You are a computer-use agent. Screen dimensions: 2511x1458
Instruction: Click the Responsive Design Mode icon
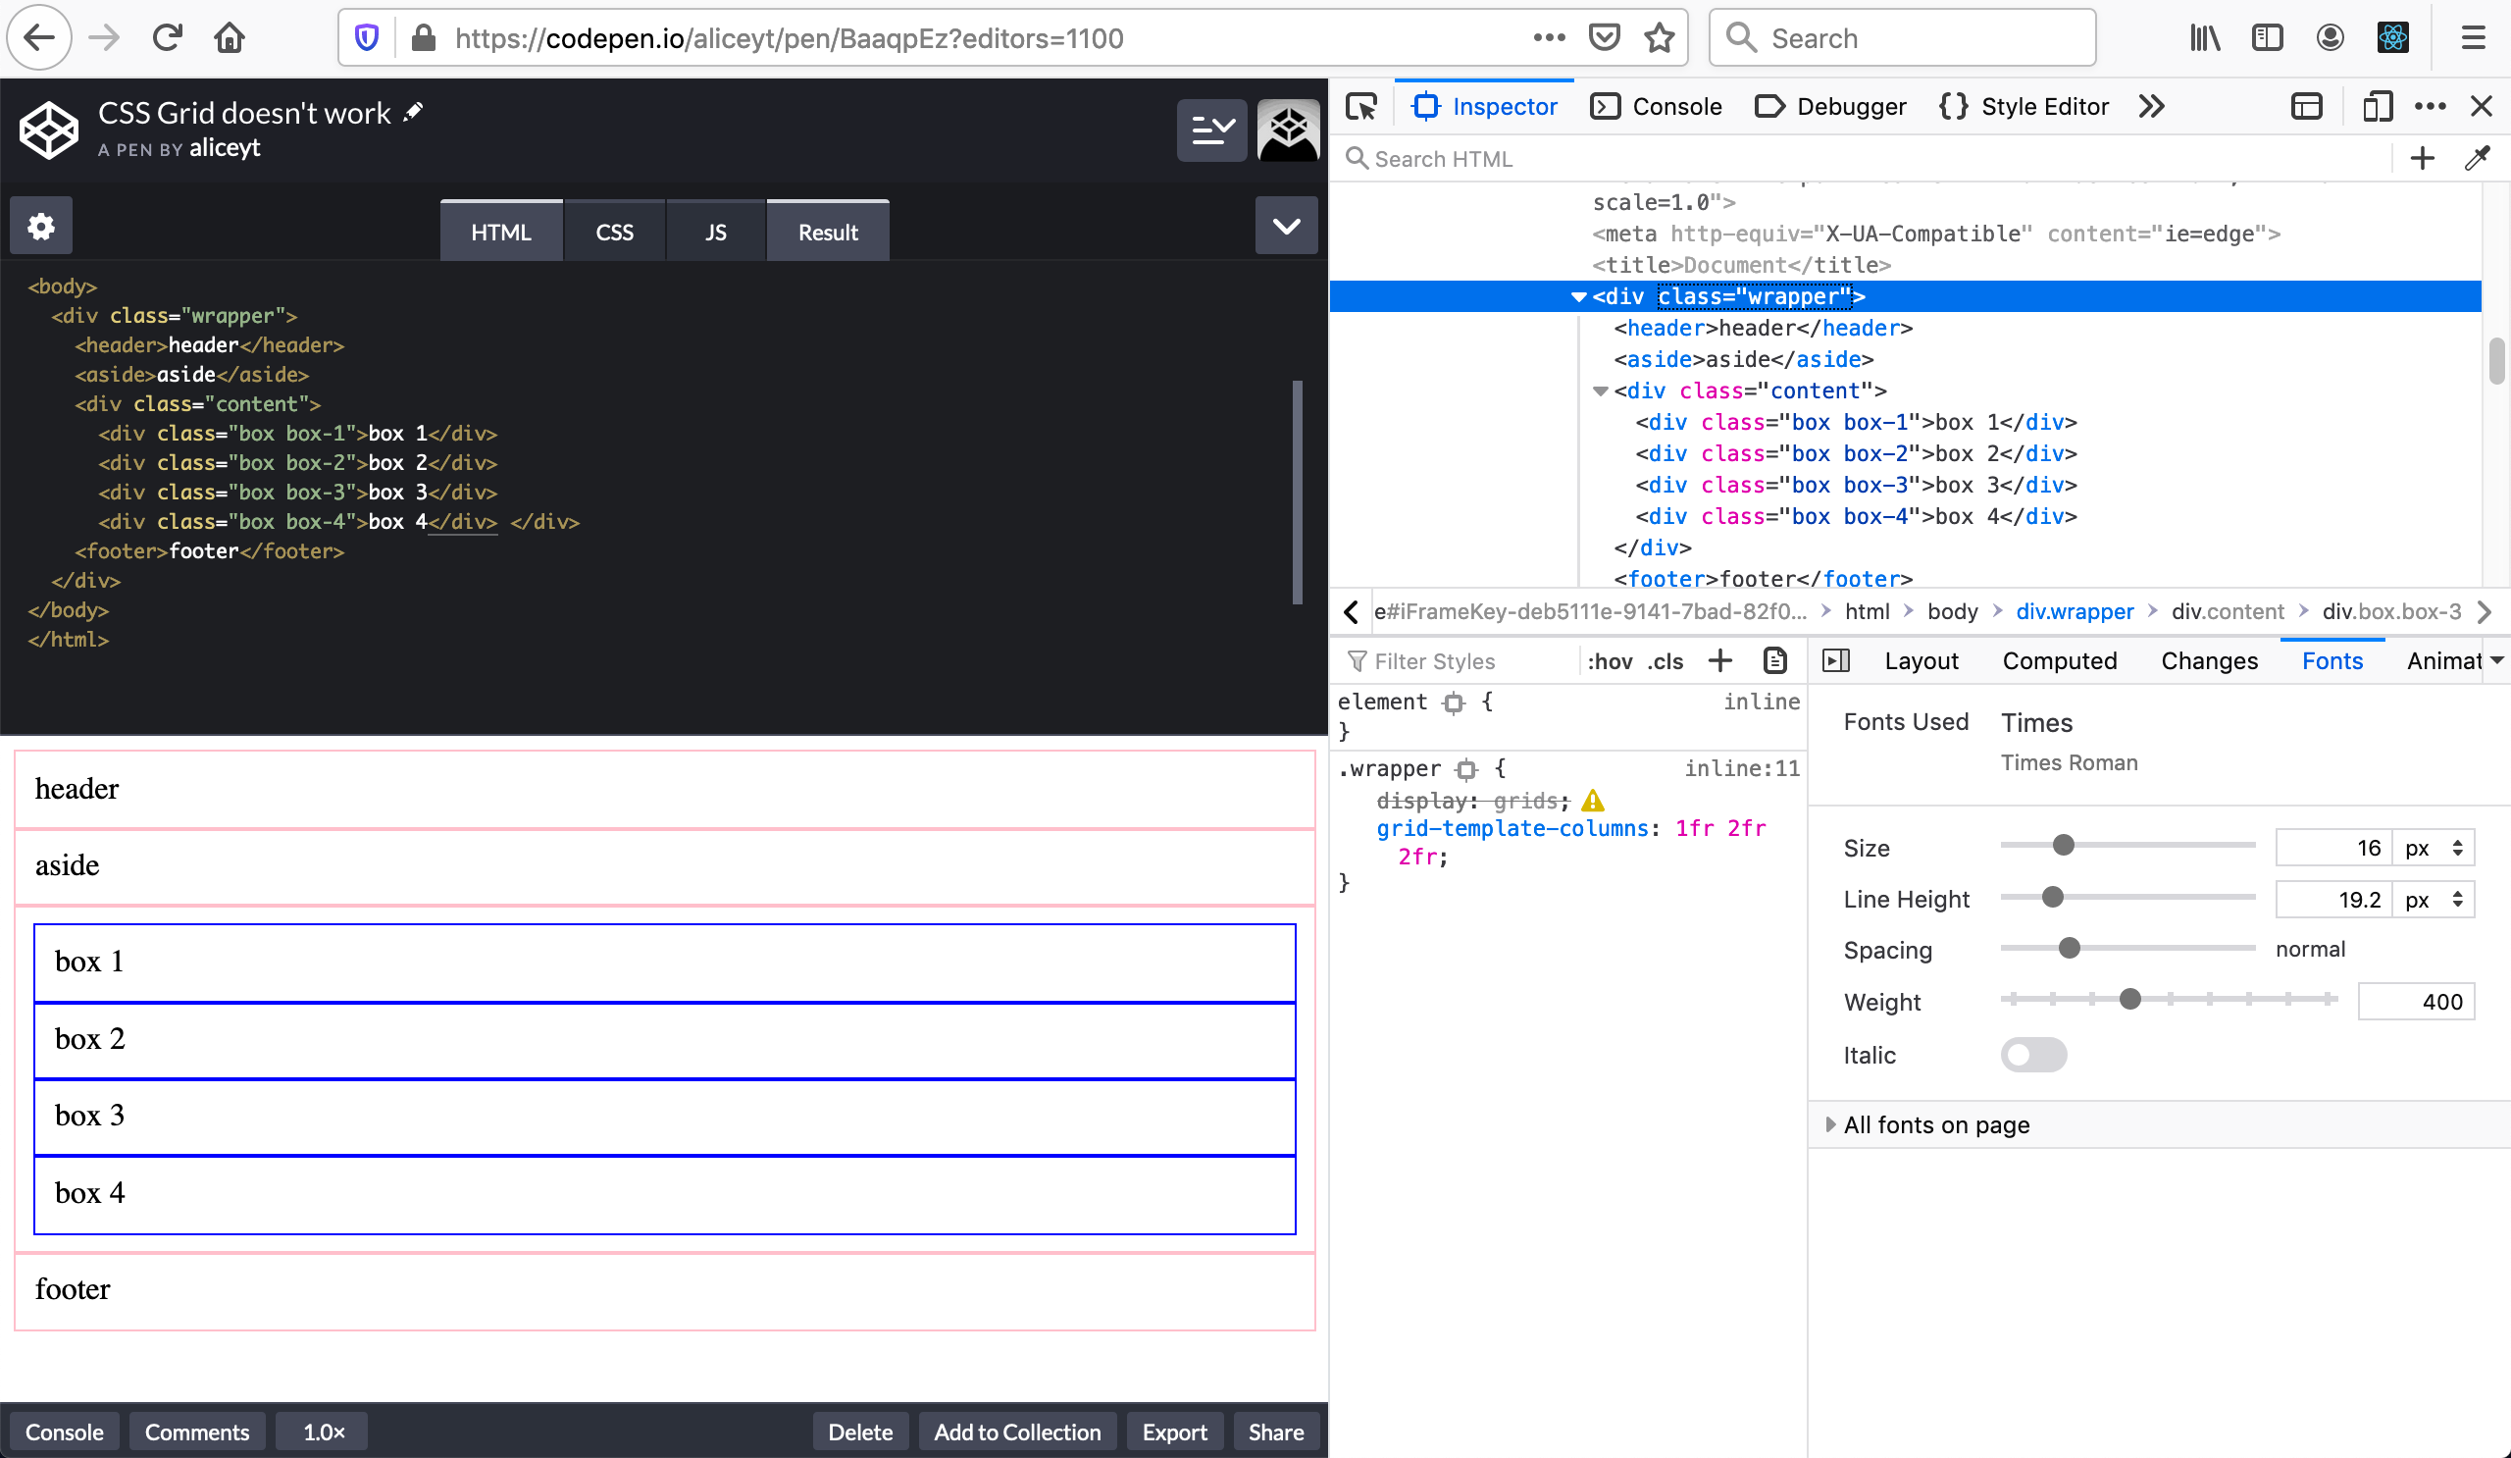click(x=2377, y=107)
